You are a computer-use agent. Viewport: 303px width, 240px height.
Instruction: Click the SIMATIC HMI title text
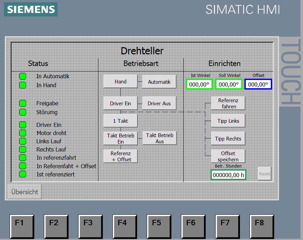tap(243, 10)
